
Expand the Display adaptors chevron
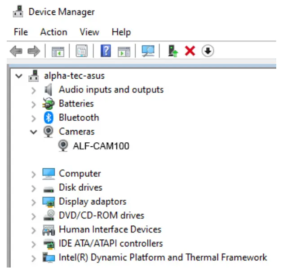(34, 202)
